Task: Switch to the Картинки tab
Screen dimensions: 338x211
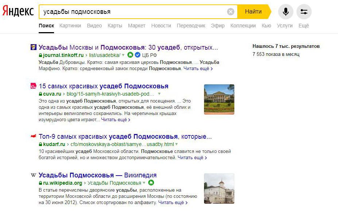Action: point(70,26)
